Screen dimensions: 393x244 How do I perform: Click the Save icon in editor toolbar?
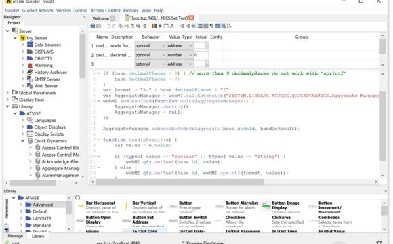pyautogui.click(x=92, y=26)
